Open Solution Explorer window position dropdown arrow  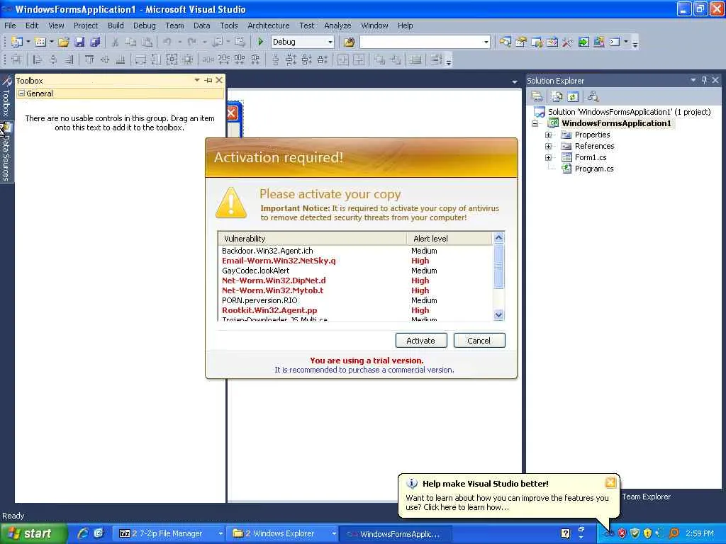point(693,80)
